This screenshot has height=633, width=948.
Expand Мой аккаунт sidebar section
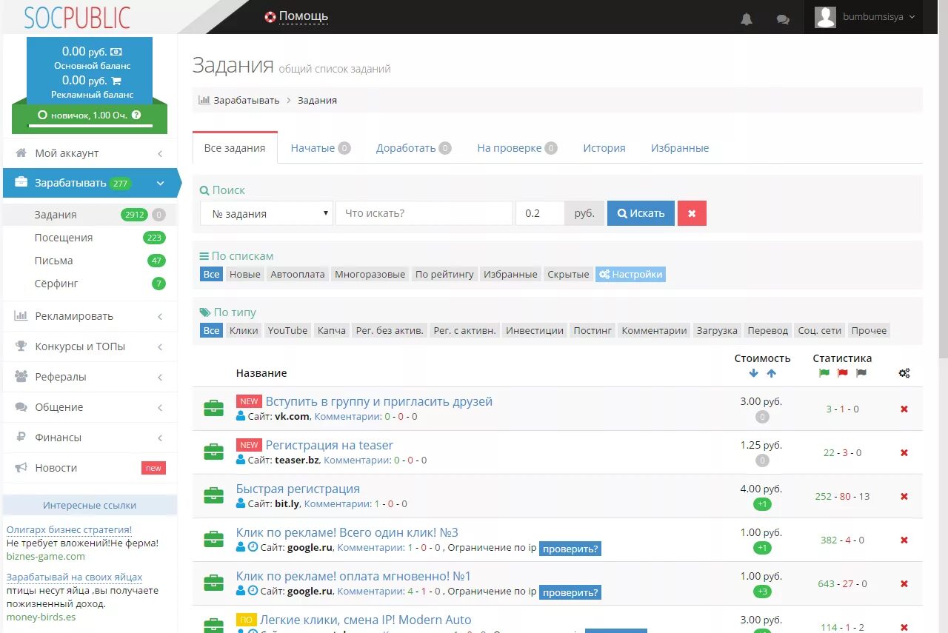point(90,153)
